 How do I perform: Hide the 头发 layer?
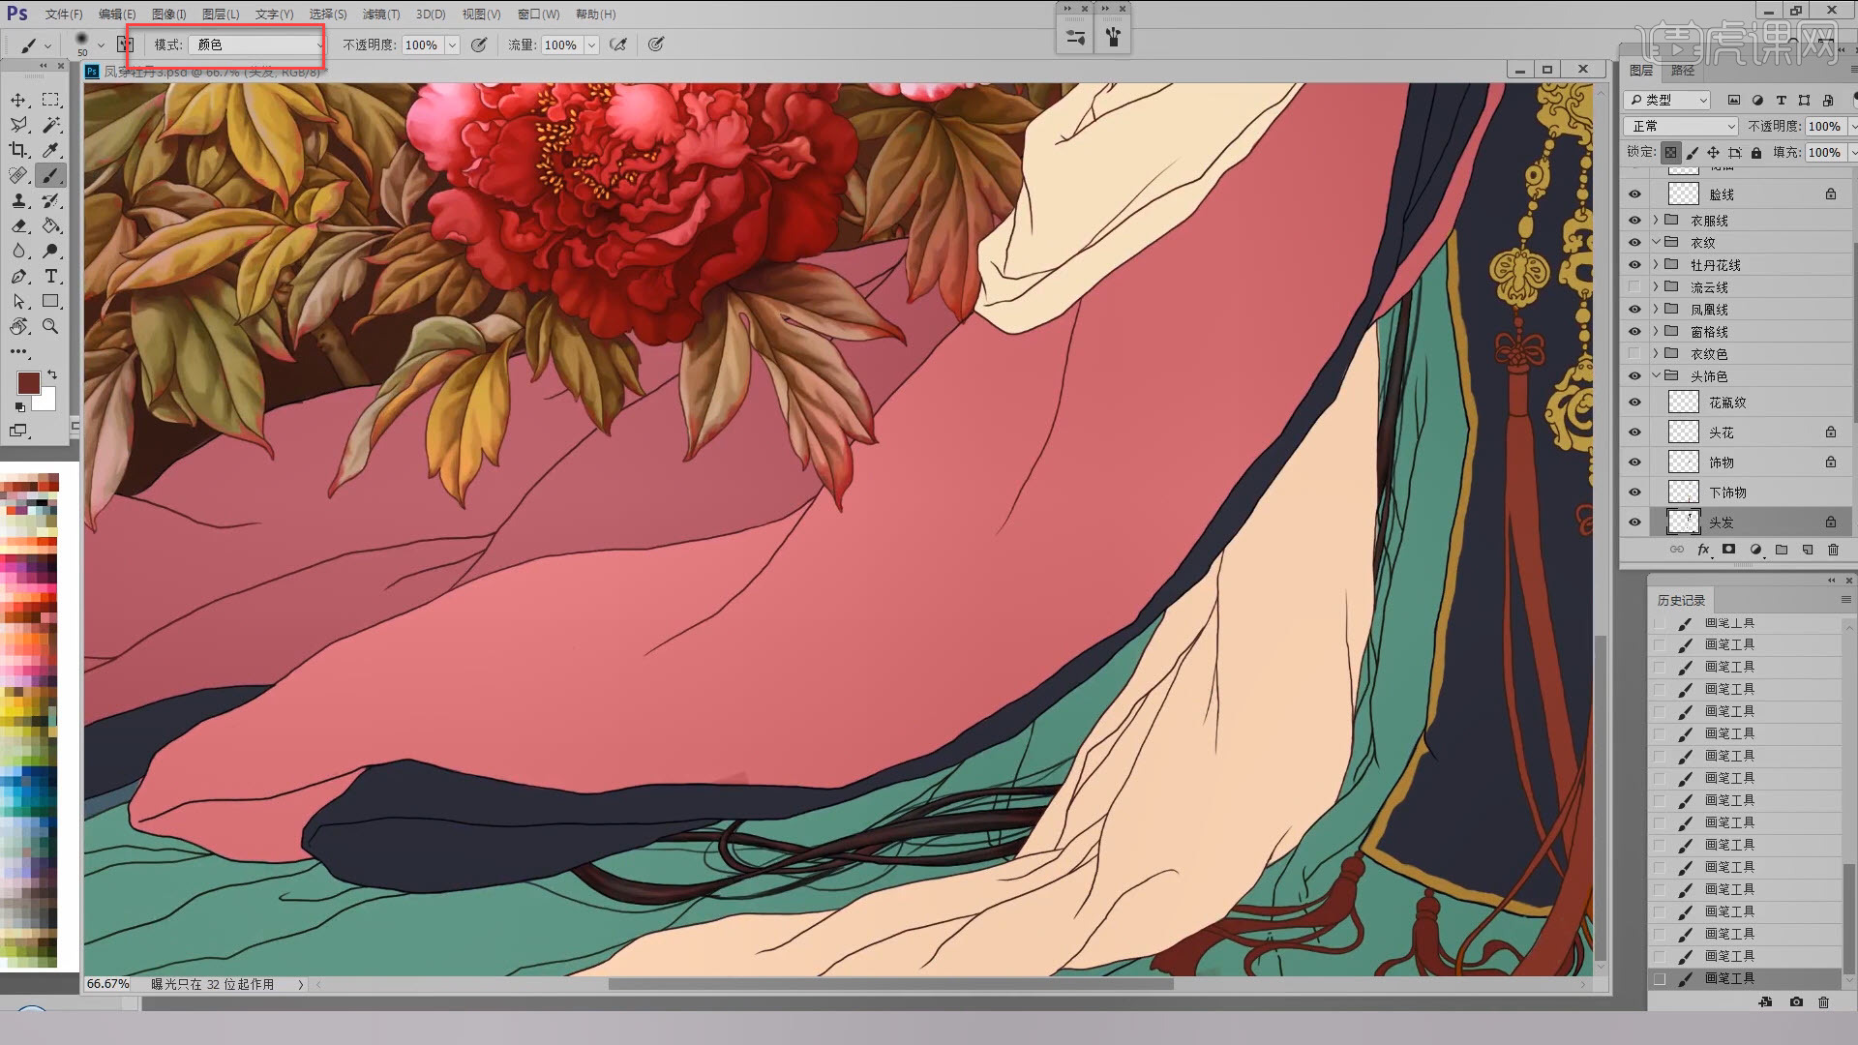coord(1634,522)
